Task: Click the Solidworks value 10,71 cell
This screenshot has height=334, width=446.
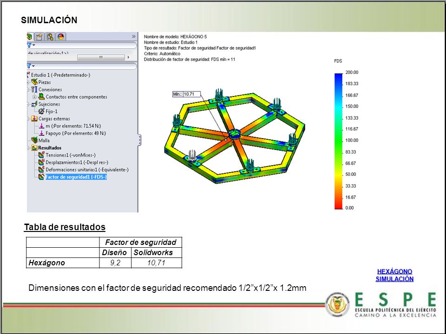Action: pos(157,263)
